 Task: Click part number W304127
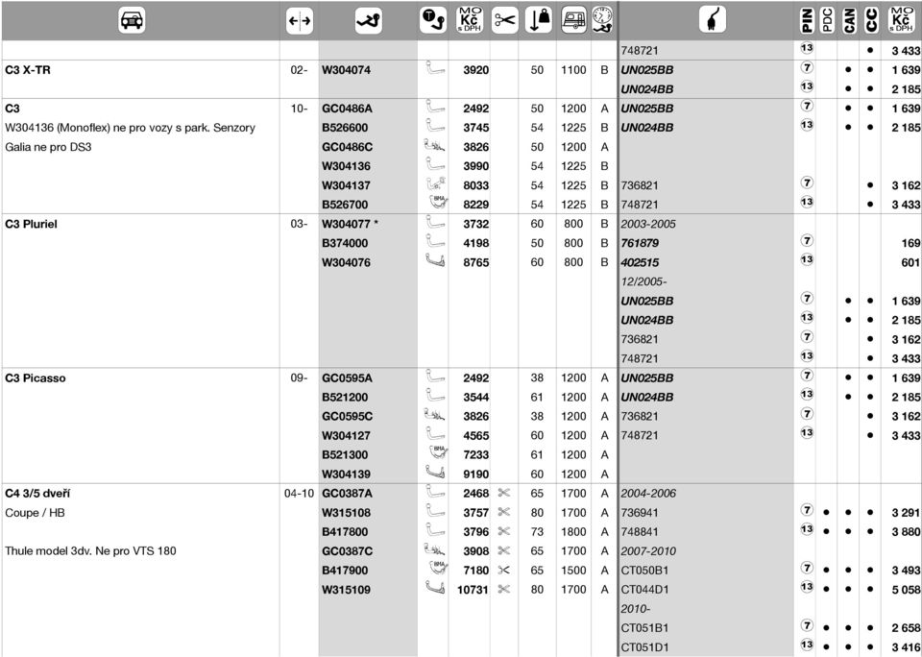[x=347, y=436]
